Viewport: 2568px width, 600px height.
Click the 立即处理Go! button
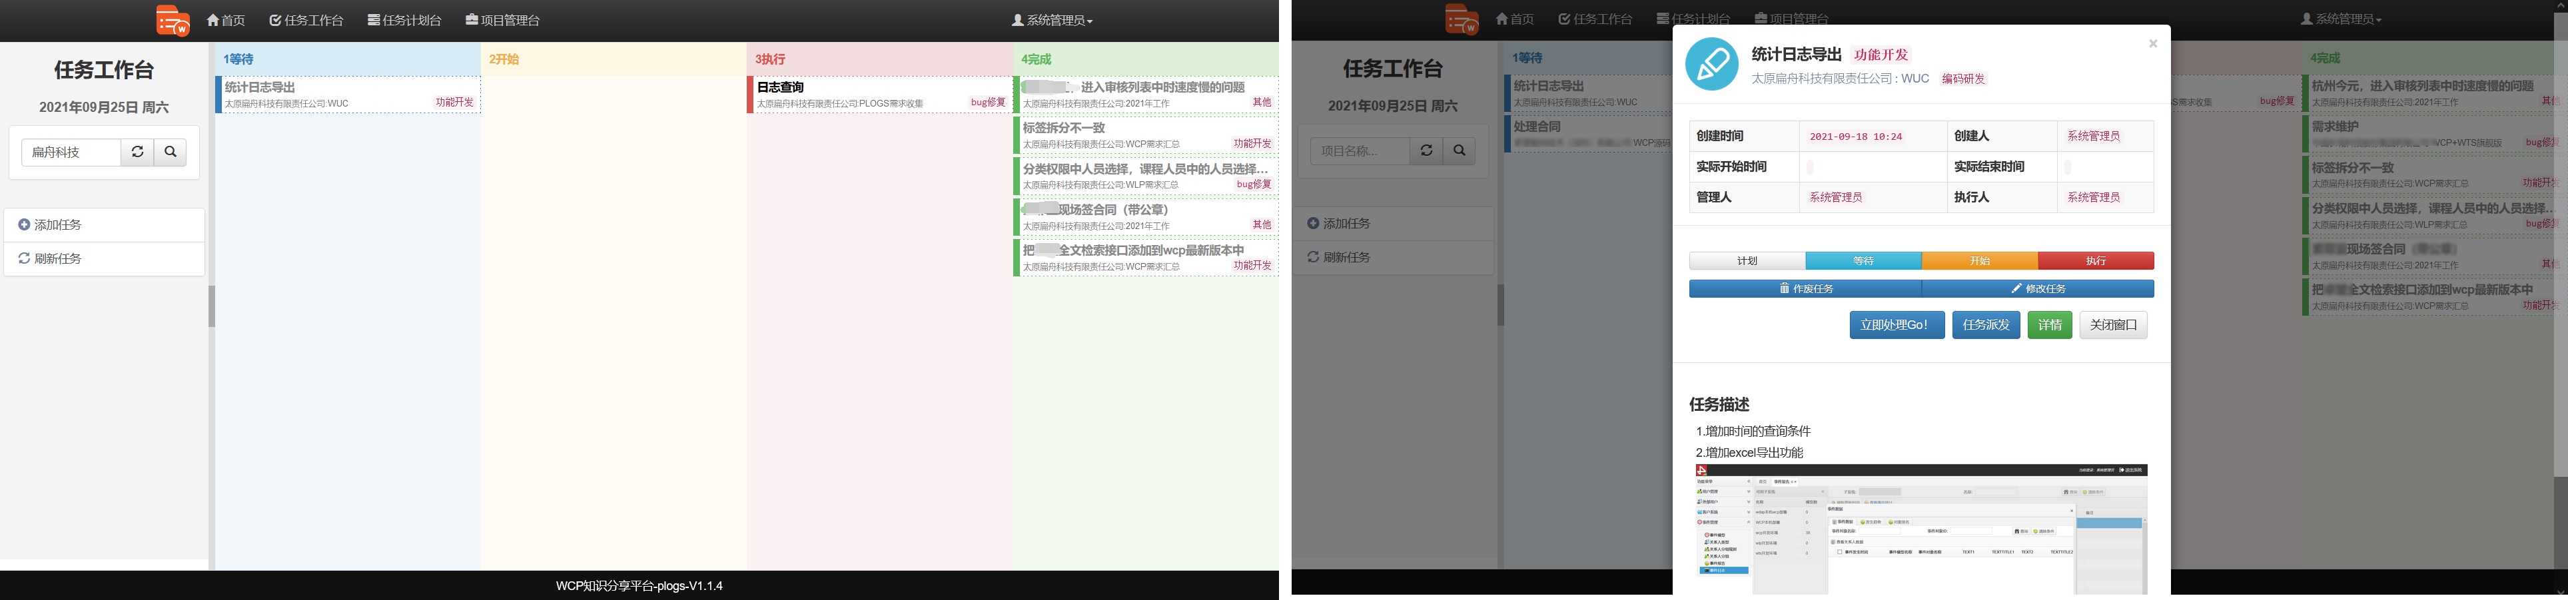pos(1896,325)
